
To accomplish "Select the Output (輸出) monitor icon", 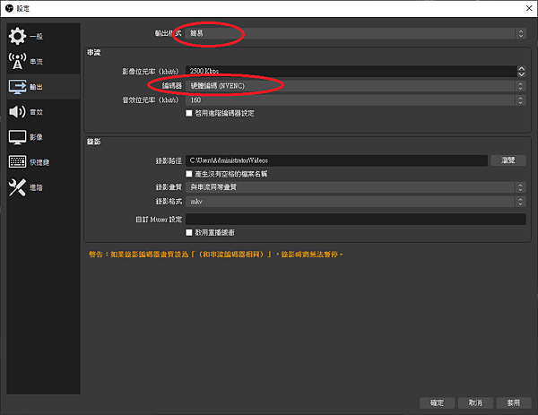I will point(17,87).
